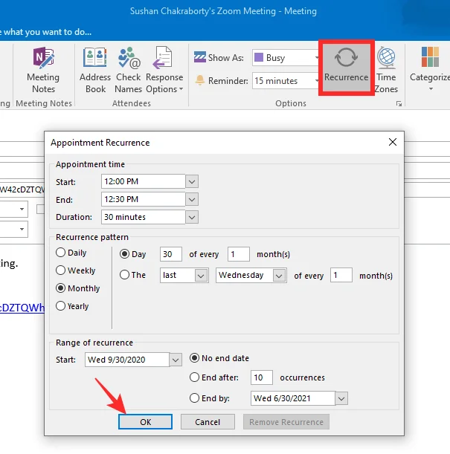Open the Categorize color menu
Viewport: 450px width, 454px height.
pos(430,70)
